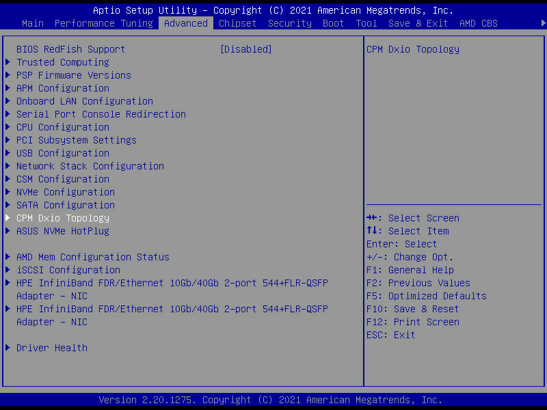The image size is (547, 410).
Task: Open PCI Subsystem Settings
Action: tap(76, 140)
